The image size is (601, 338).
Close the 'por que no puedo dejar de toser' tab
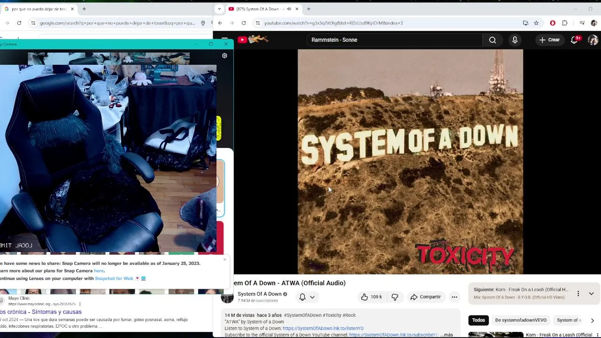pos(72,9)
